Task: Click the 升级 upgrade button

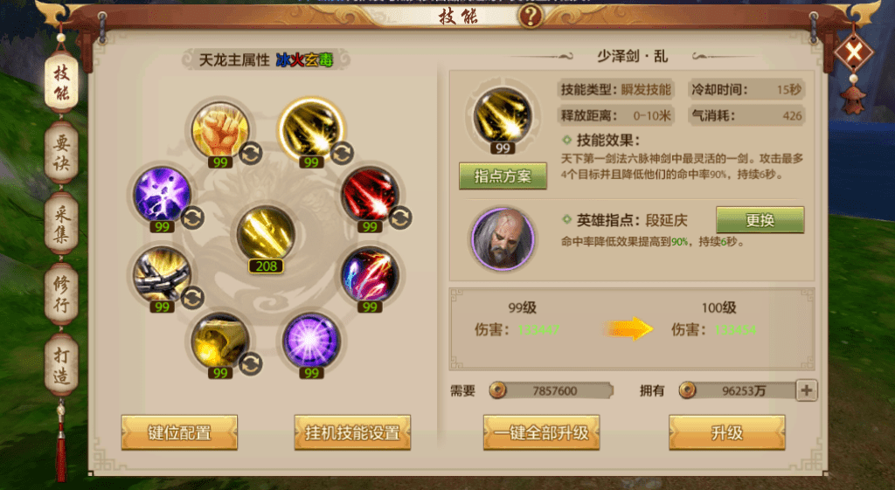Action: click(726, 432)
